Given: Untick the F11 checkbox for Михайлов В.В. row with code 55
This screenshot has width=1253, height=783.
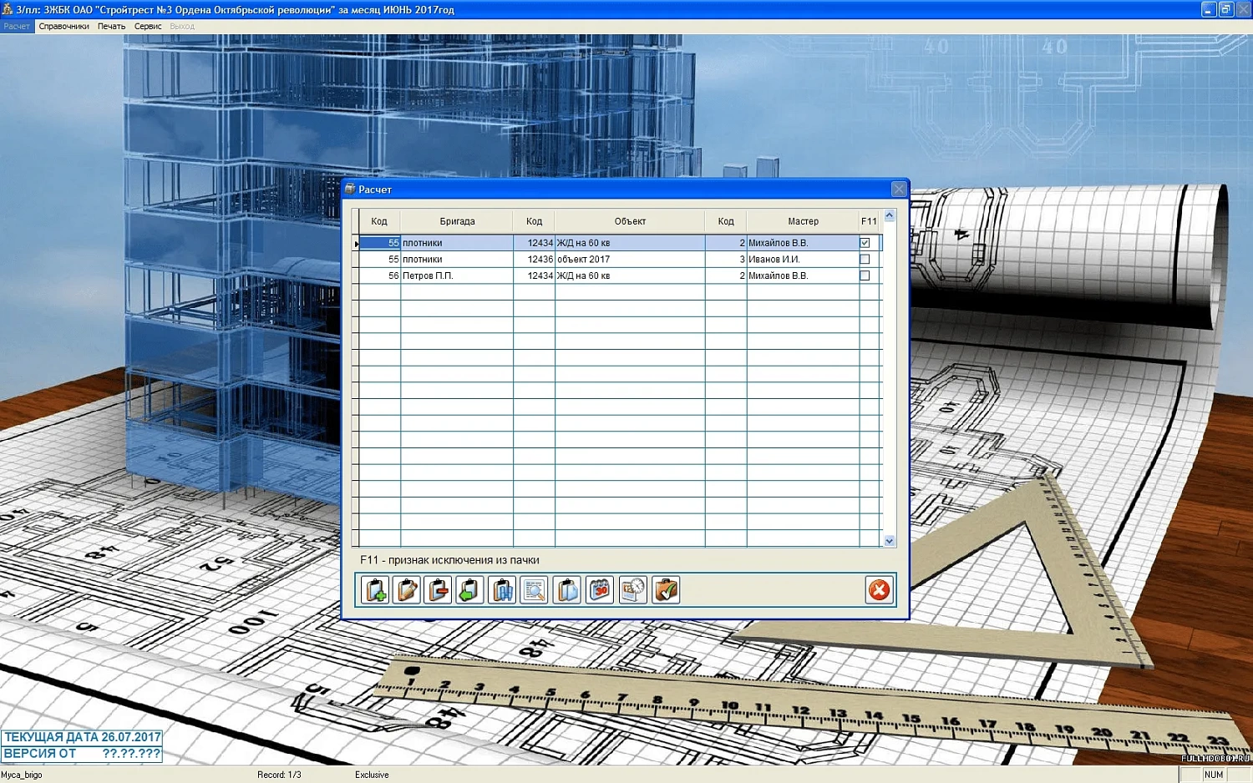Looking at the screenshot, I should [x=865, y=243].
